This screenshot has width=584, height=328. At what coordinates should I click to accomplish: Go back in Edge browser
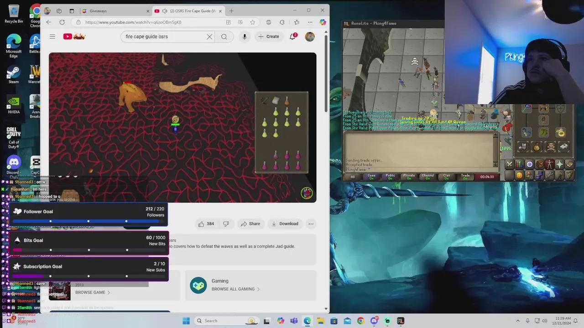point(49,22)
